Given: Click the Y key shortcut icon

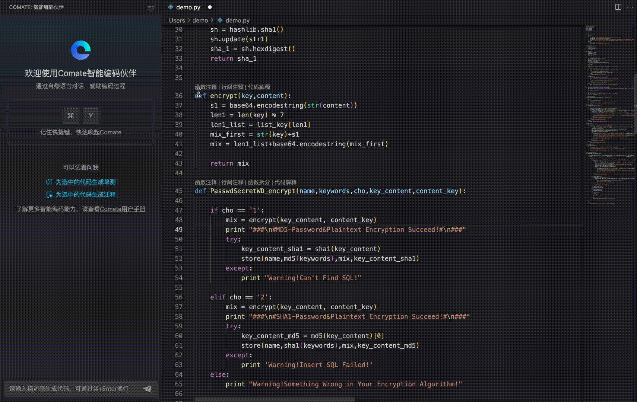Looking at the screenshot, I should (x=91, y=116).
